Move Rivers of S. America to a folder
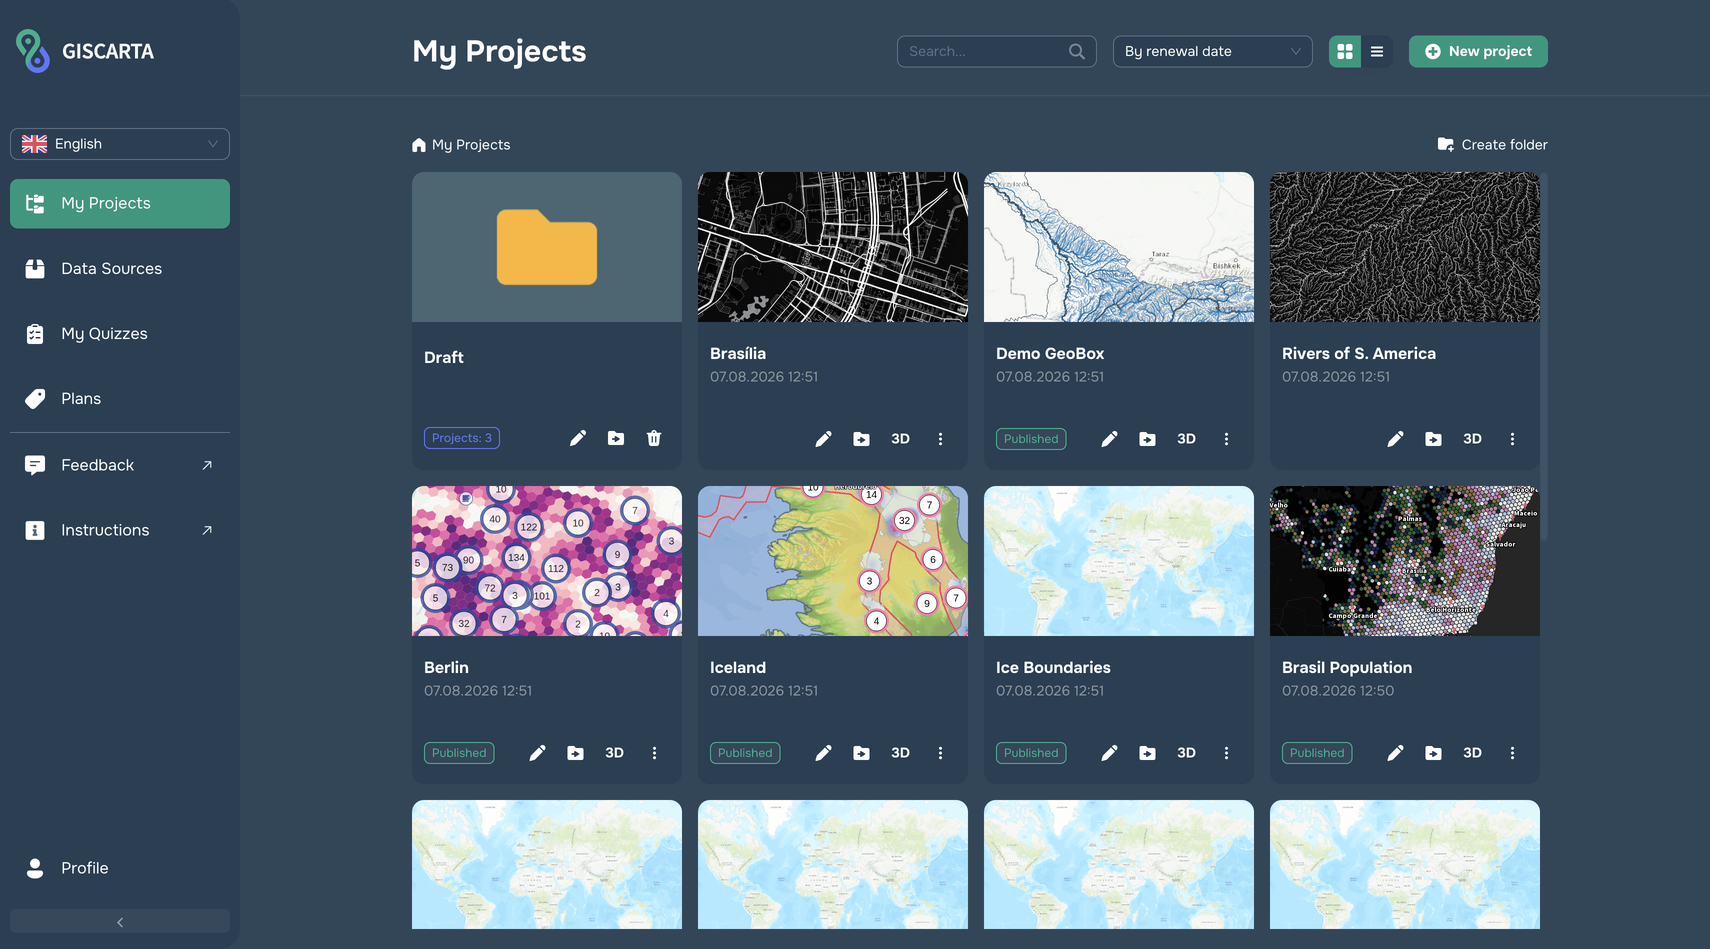Image resolution: width=1710 pixels, height=949 pixels. click(1434, 438)
